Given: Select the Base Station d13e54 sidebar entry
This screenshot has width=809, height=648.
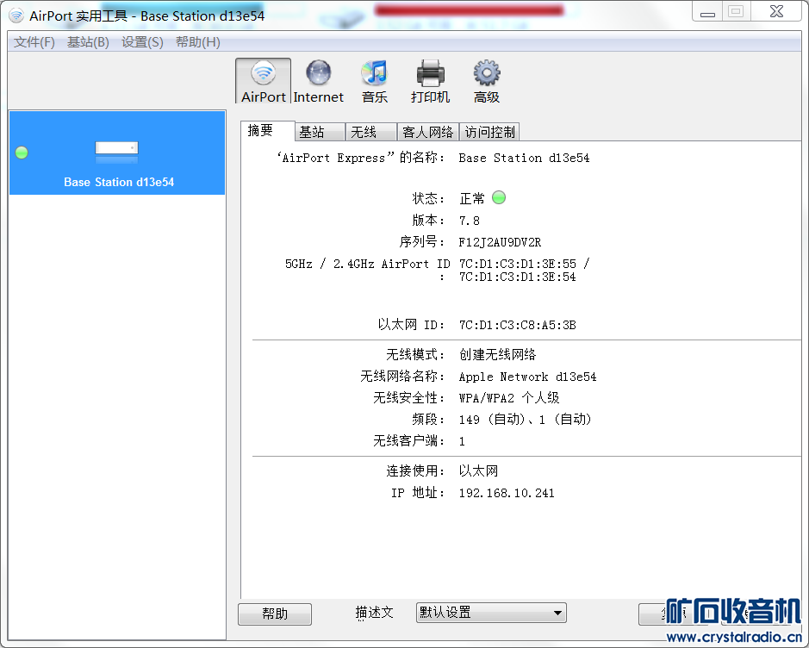Looking at the screenshot, I should 116,182.
